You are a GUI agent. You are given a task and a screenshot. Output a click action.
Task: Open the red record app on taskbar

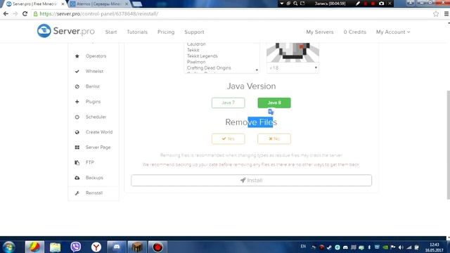click(157, 247)
